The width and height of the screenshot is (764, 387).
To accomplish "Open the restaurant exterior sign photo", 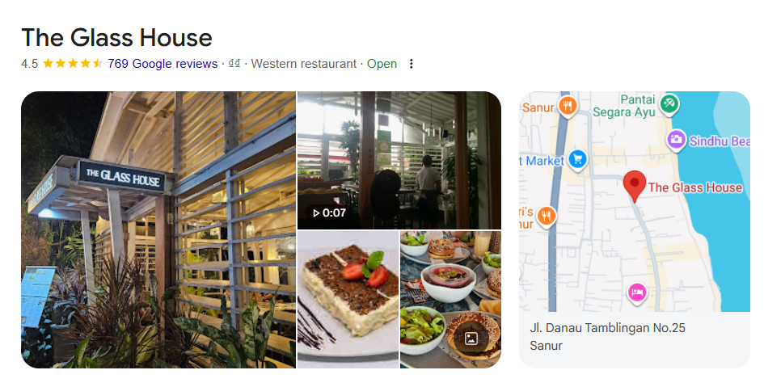I will click(158, 229).
